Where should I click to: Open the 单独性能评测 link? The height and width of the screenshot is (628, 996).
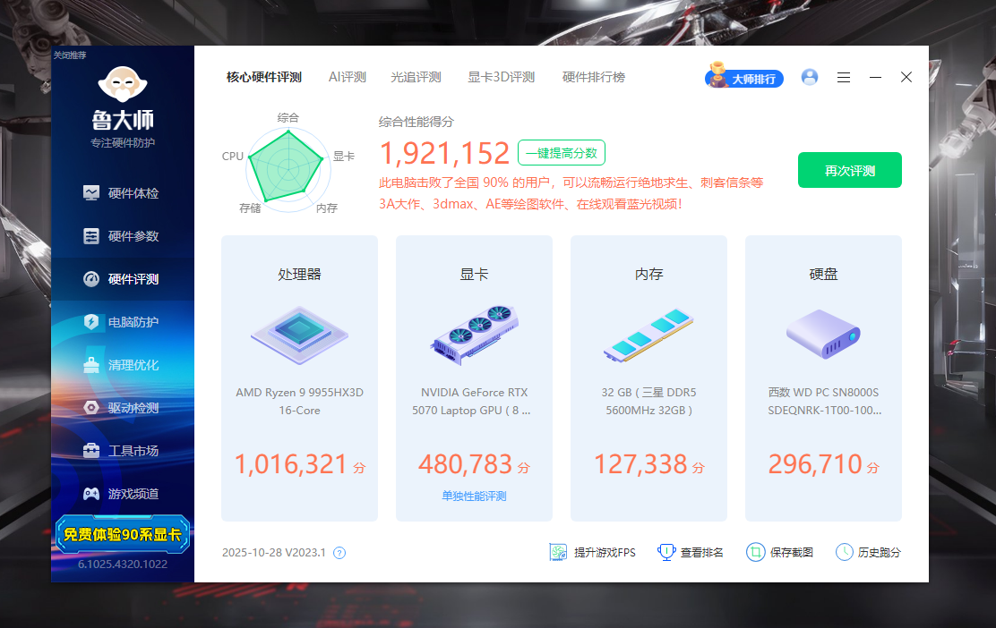[474, 496]
